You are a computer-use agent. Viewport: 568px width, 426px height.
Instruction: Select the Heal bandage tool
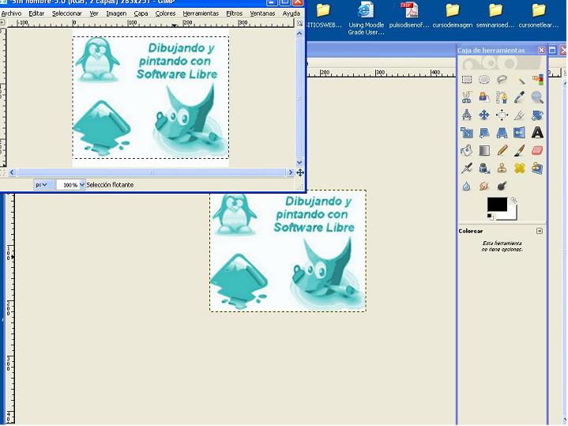[x=520, y=168]
